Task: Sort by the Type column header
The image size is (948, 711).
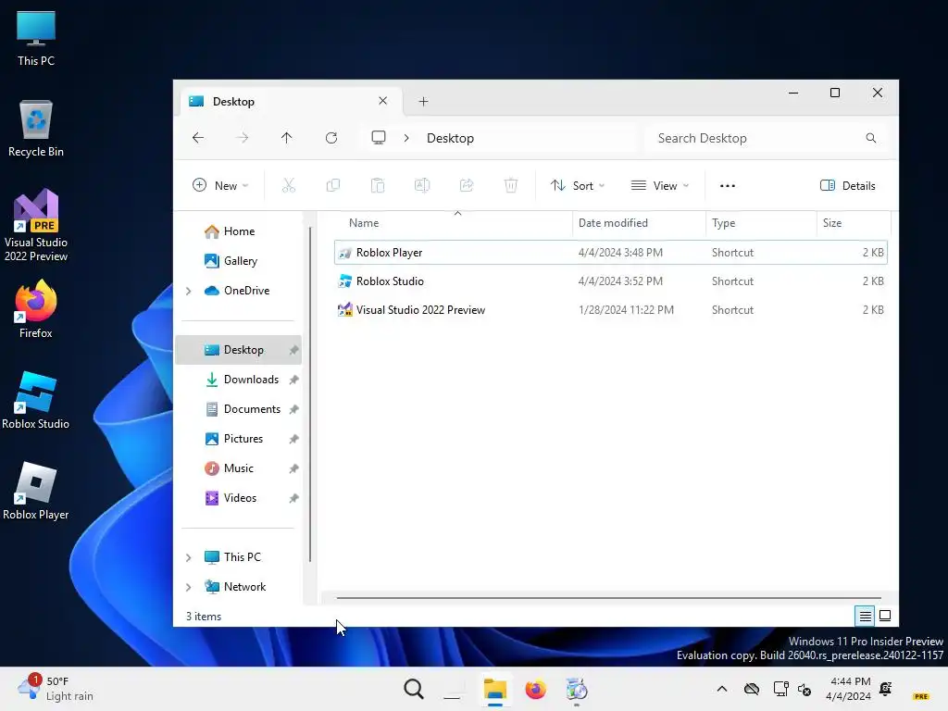Action: pos(761,223)
